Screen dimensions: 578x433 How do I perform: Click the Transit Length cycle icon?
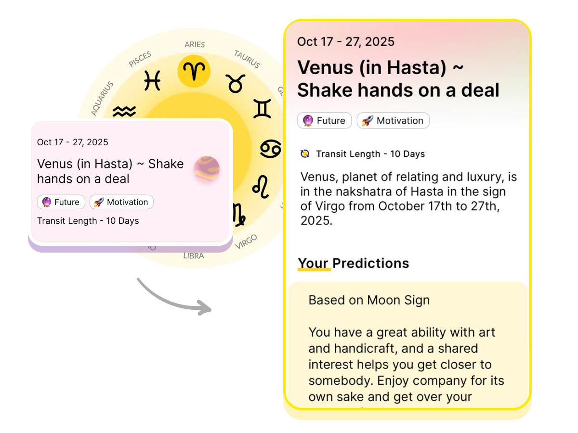pyautogui.click(x=304, y=154)
